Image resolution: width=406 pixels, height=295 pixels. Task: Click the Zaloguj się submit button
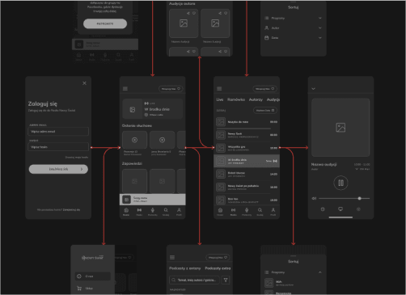pyautogui.click(x=58, y=169)
